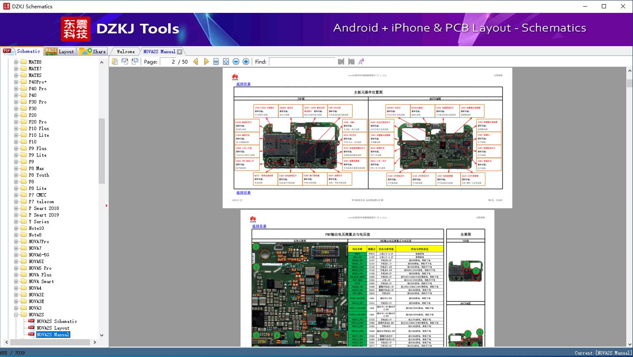Select the P8 Youth folder label
The height and width of the screenshot is (357, 633).
[39, 175]
